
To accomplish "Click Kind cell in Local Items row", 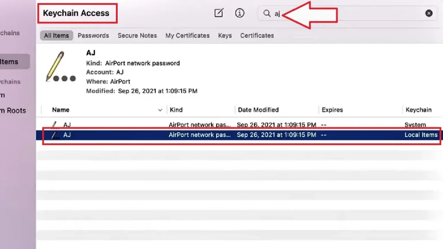I will [x=200, y=135].
